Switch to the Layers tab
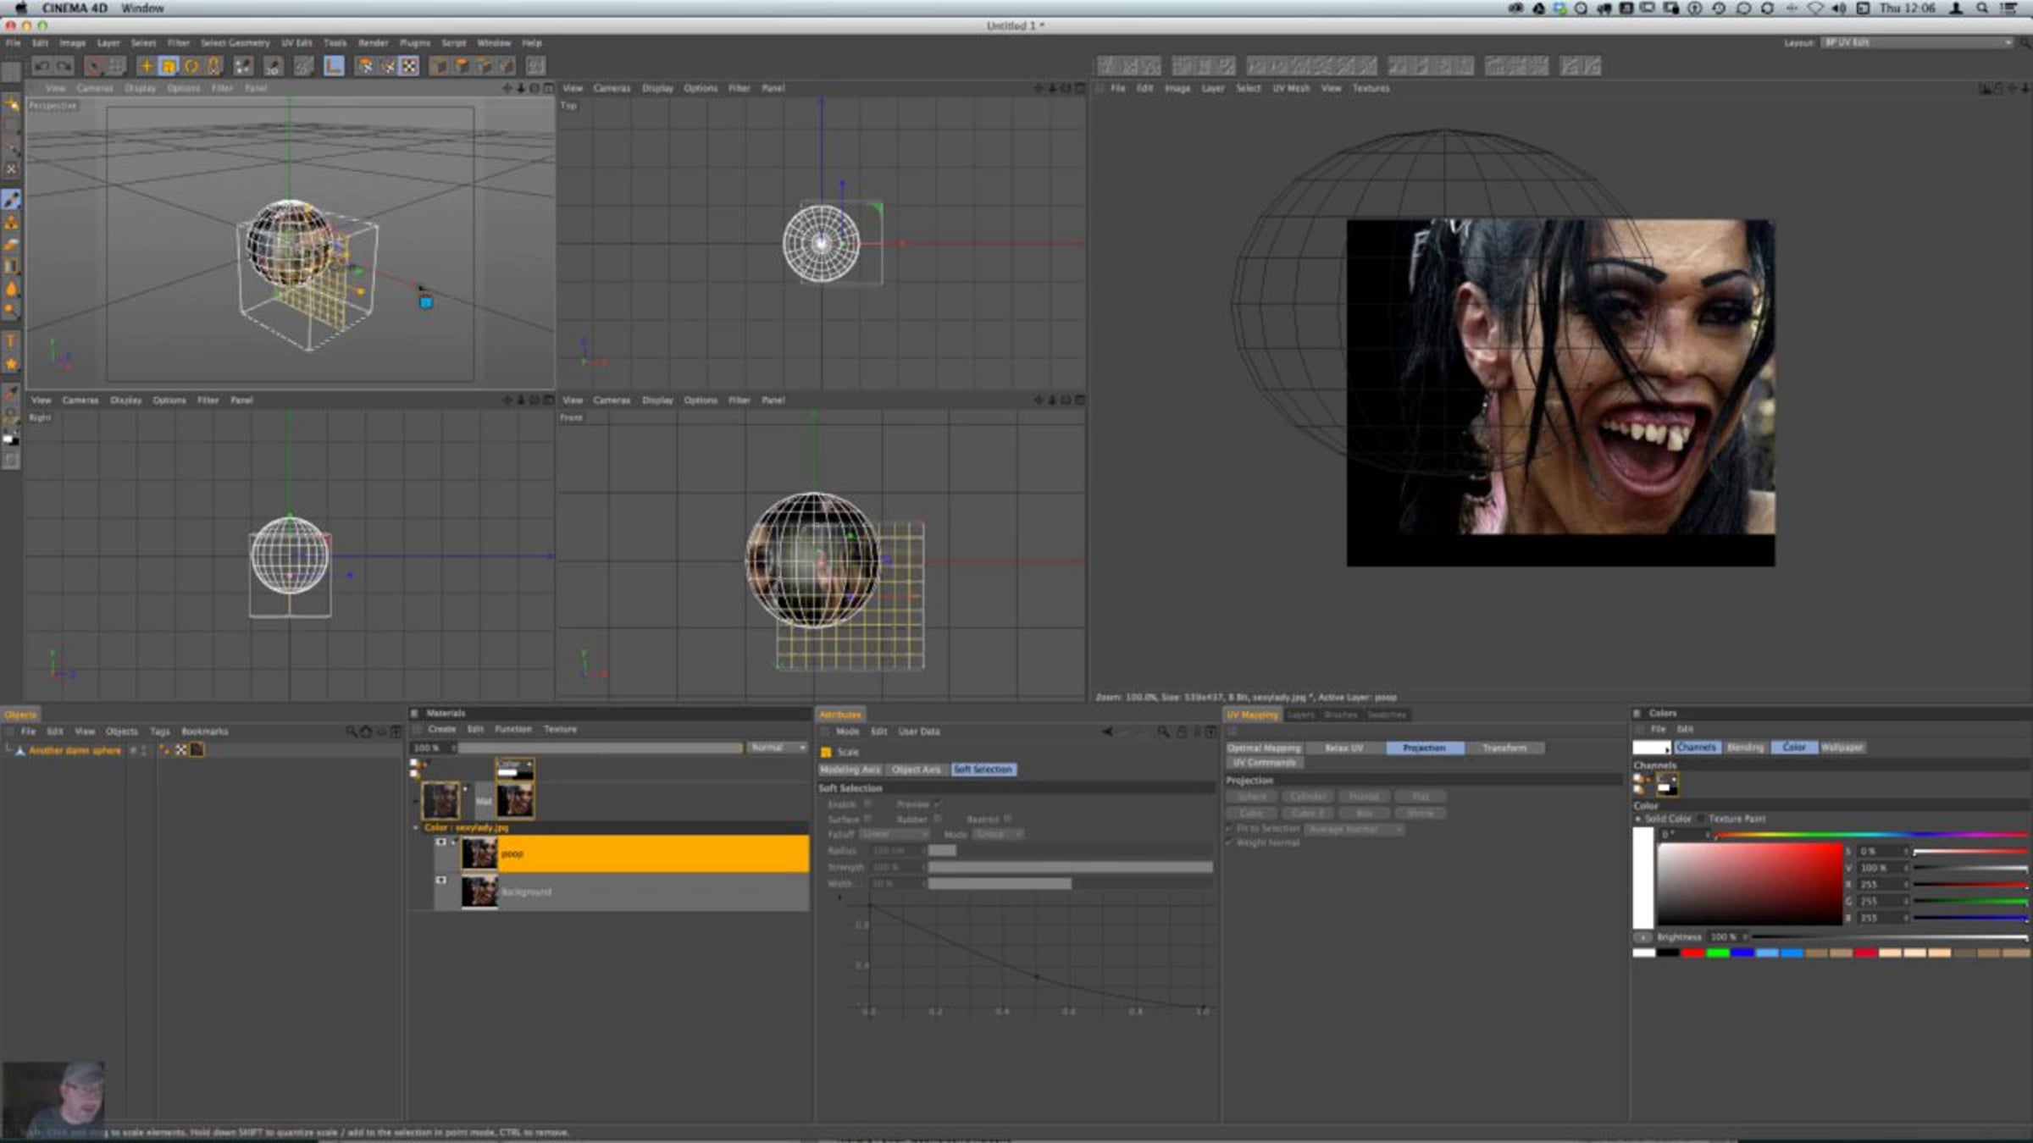This screenshot has height=1143, width=2033. (x=1301, y=715)
